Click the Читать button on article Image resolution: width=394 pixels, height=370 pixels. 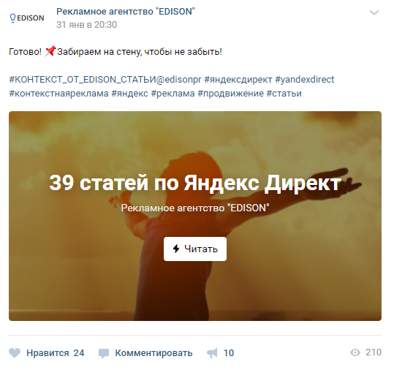point(195,249)
